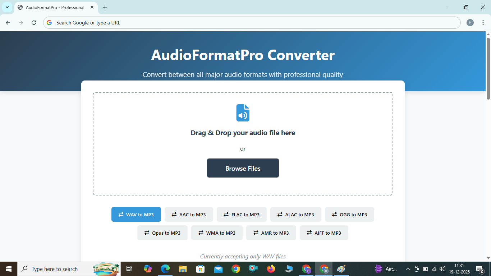This screenshot has width=491, height=276.
Task: Select the AAC to MP3 conversion mode
Action: tap(189, 214)
